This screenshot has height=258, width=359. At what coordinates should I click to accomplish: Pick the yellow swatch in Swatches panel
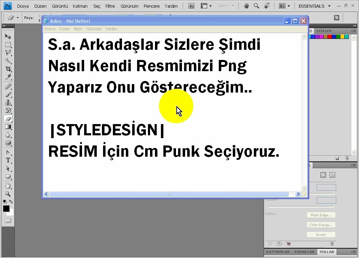pos(342,36)
